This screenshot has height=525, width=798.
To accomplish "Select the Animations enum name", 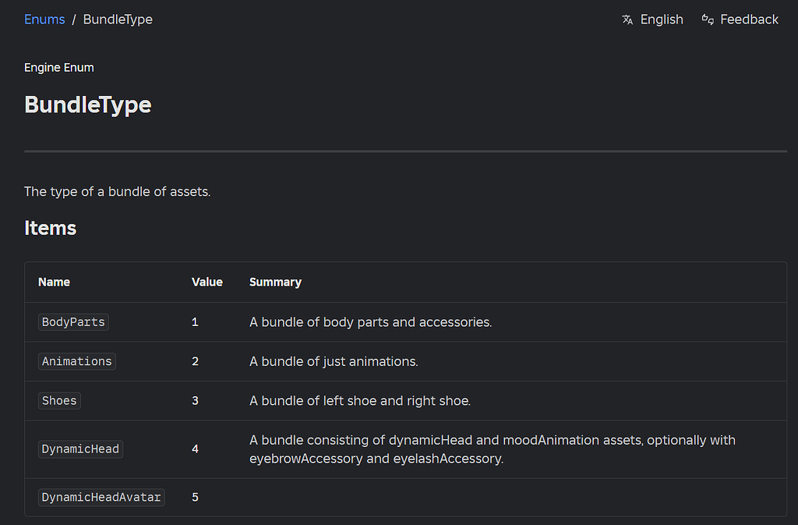I will pos(77,361).
